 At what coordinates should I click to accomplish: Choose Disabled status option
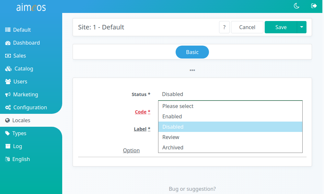pyautogui.click(x=230, y=127)
